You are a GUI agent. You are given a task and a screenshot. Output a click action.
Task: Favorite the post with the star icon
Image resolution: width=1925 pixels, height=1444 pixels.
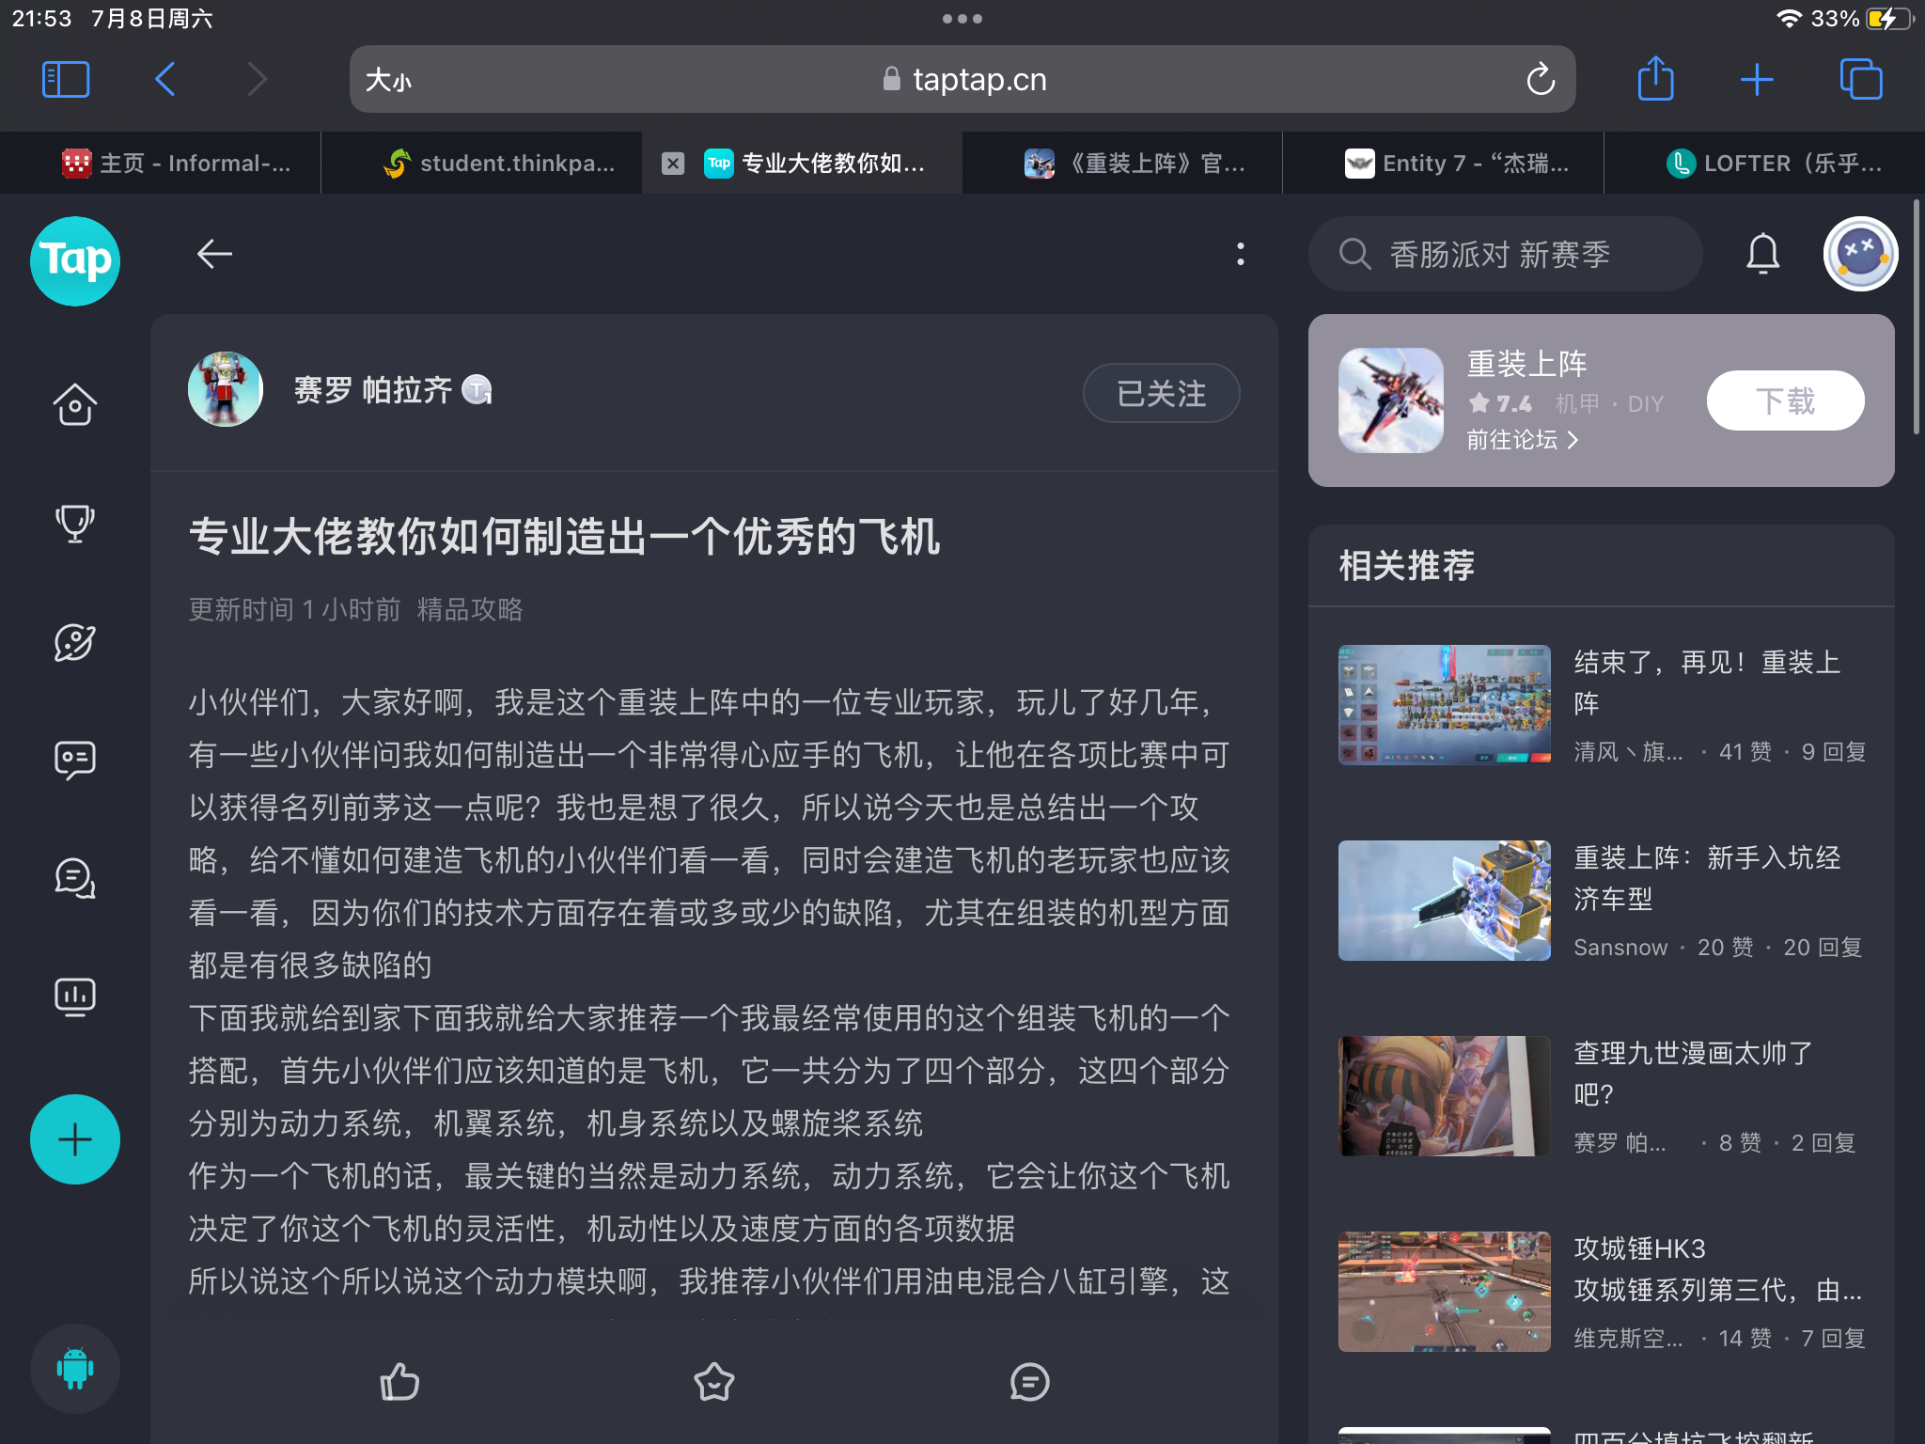(x=713, y=1382)
